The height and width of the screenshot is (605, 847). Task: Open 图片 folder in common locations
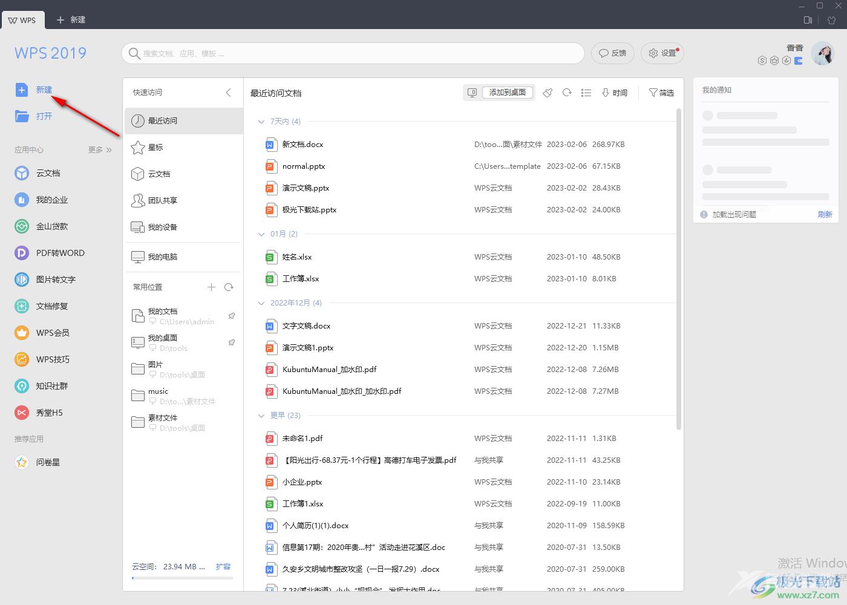[184, 369]
